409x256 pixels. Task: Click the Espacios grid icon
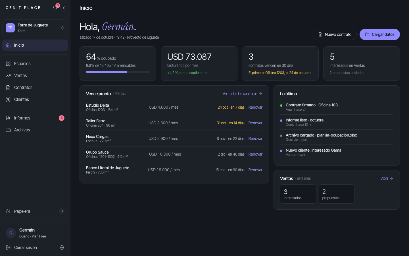8,64
